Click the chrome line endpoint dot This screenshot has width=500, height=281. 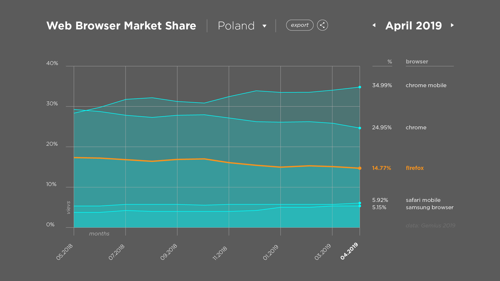click(360, 128)
